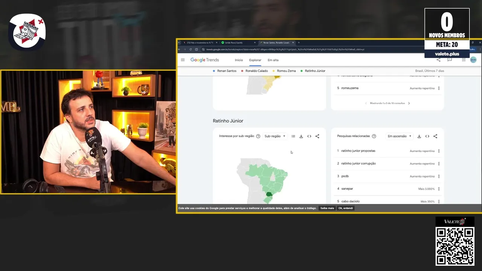Click the 'cabo daciolo' related query
482x271 pixels.
coord(350,201)
